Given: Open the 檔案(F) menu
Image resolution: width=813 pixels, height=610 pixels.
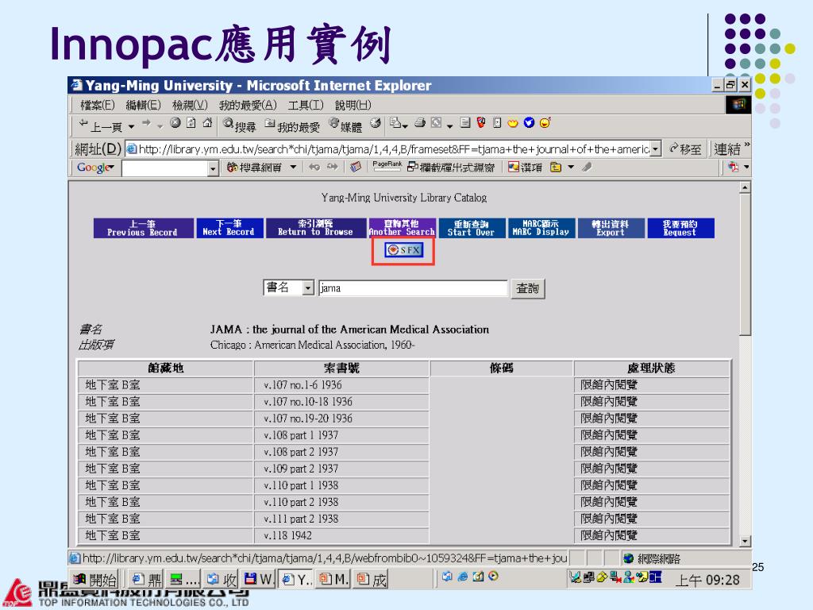Looking at the screenshot, I should pyautogui.click(x=97, y=106).
